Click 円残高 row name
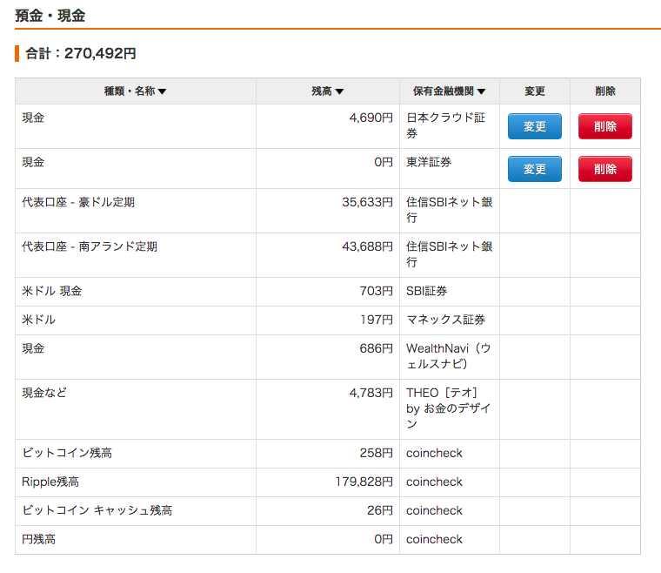Image resolution: width=661 pixels, height=573 pixels. coord(38,539)
